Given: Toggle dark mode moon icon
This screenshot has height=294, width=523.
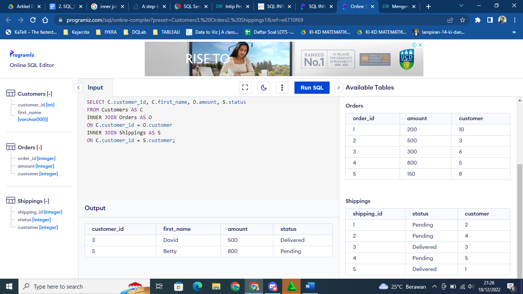Looking at the screenshot, I should pyautogui.click(x=263, y=88).
